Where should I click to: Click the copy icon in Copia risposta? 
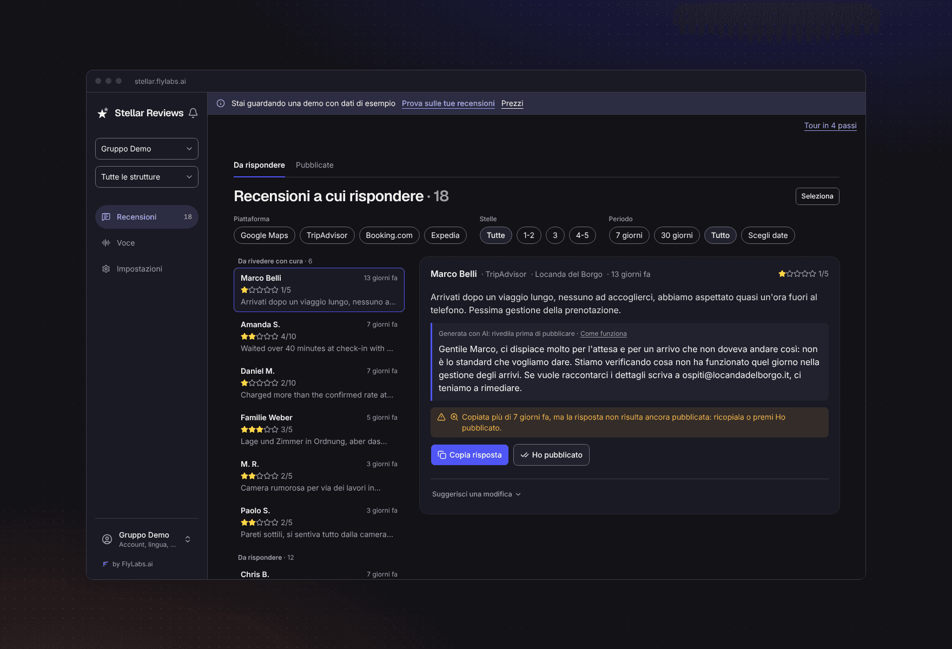coord(442,455)
